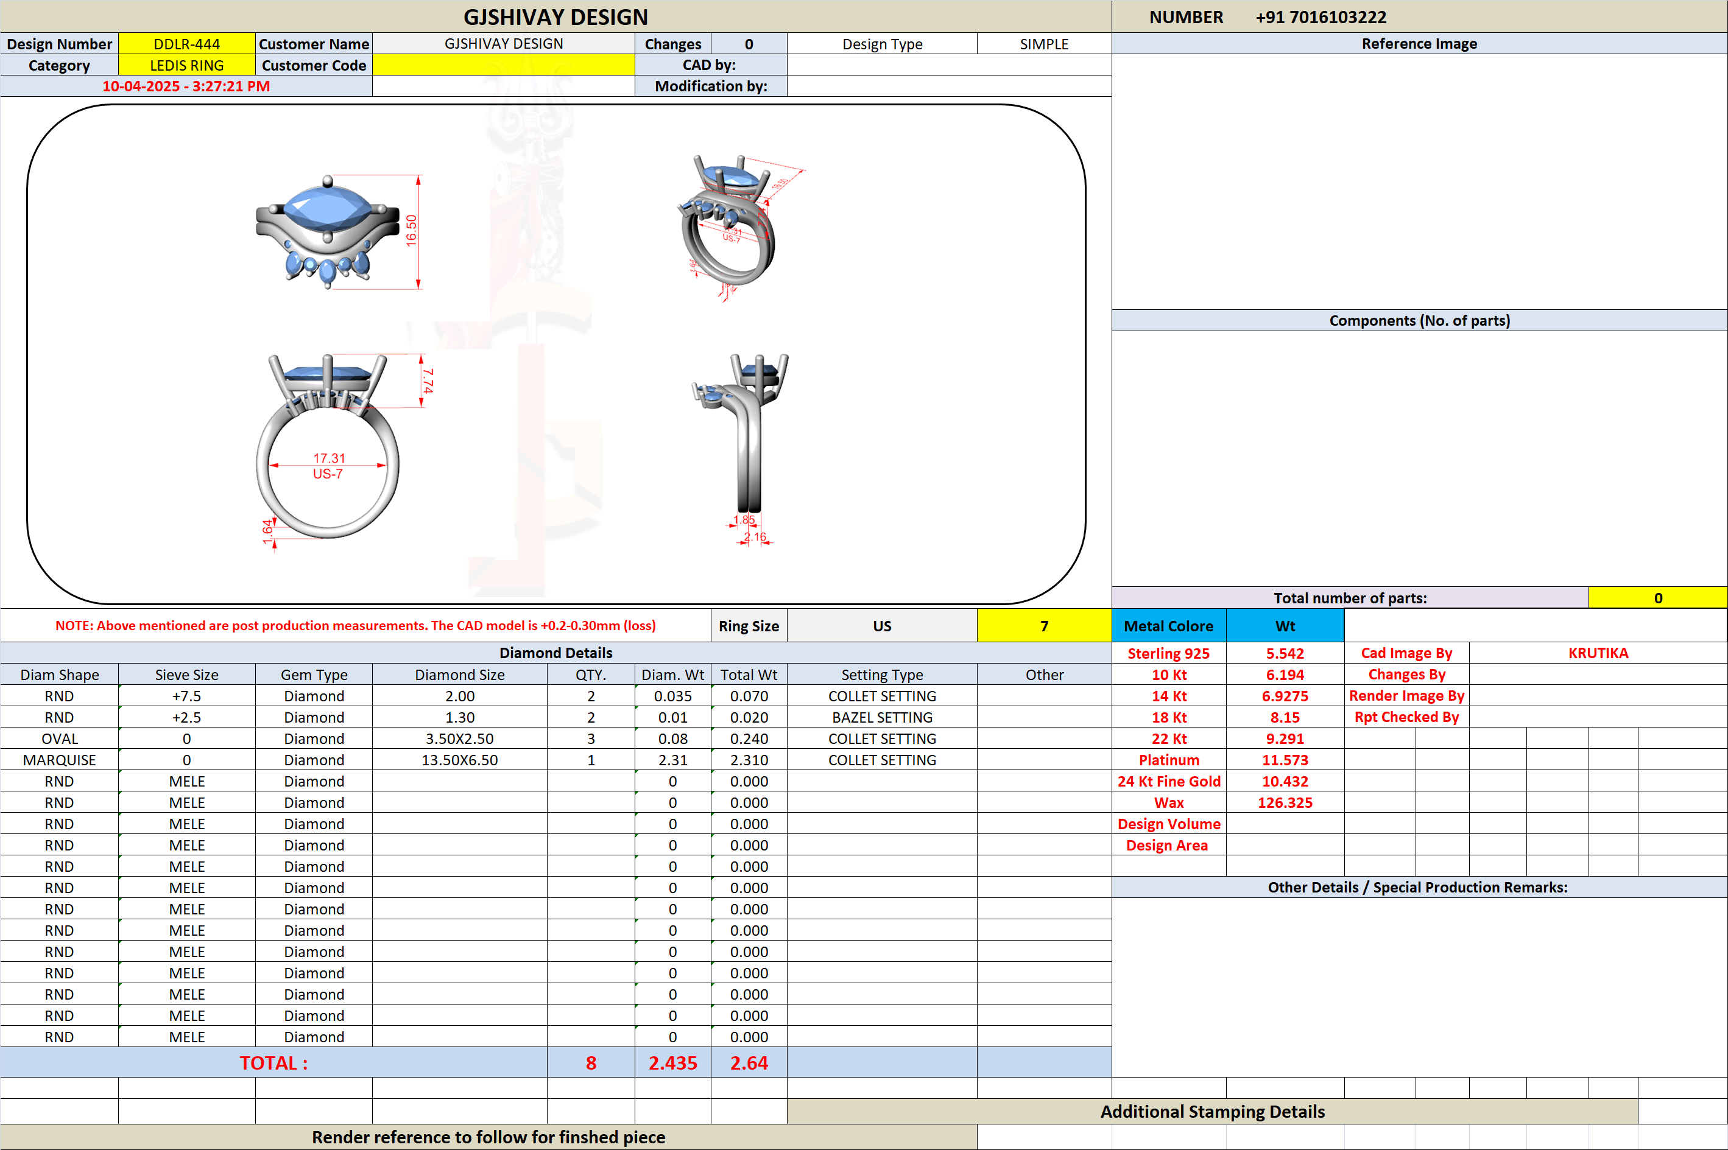
Task: Click the empty Modification by field
Action: (x=950, y=86)
